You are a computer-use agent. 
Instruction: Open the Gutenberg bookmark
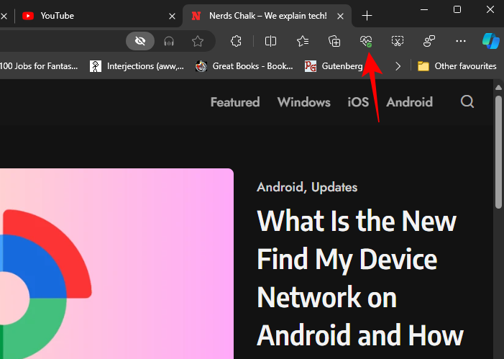(x=334, y=66)
